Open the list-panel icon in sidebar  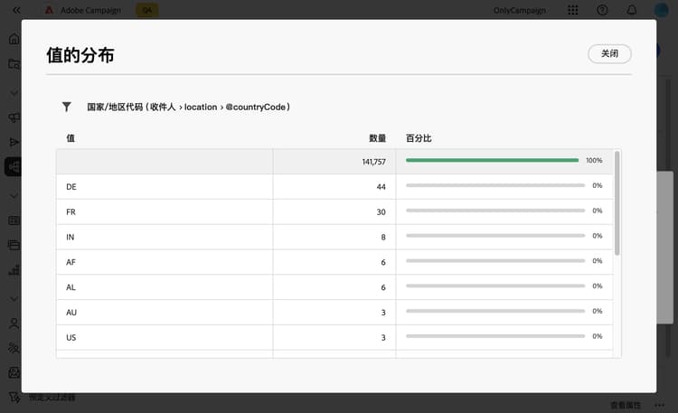(14, 245)
